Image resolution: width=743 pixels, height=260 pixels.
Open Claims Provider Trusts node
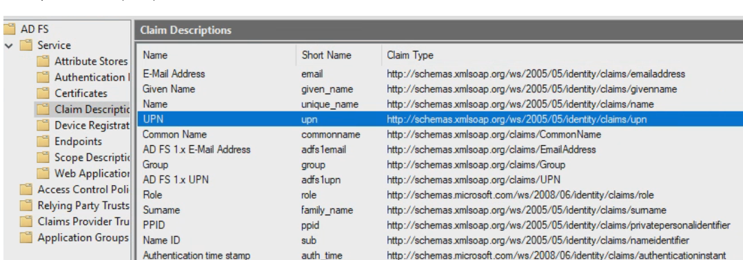click(83, 221)
